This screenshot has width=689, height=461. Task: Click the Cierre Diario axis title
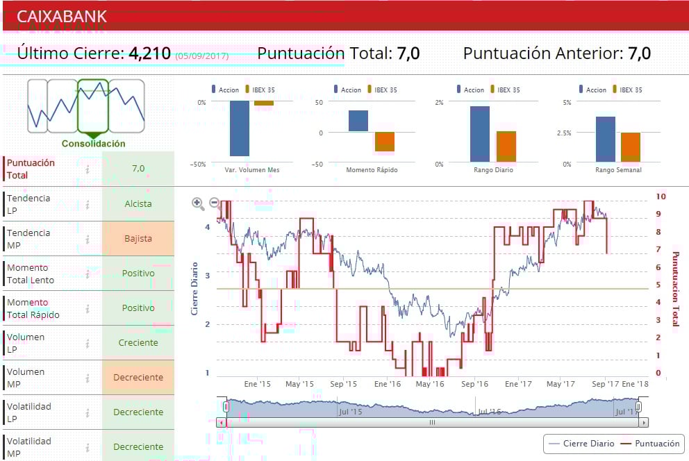pyautogui.click(x=194, y=289)
